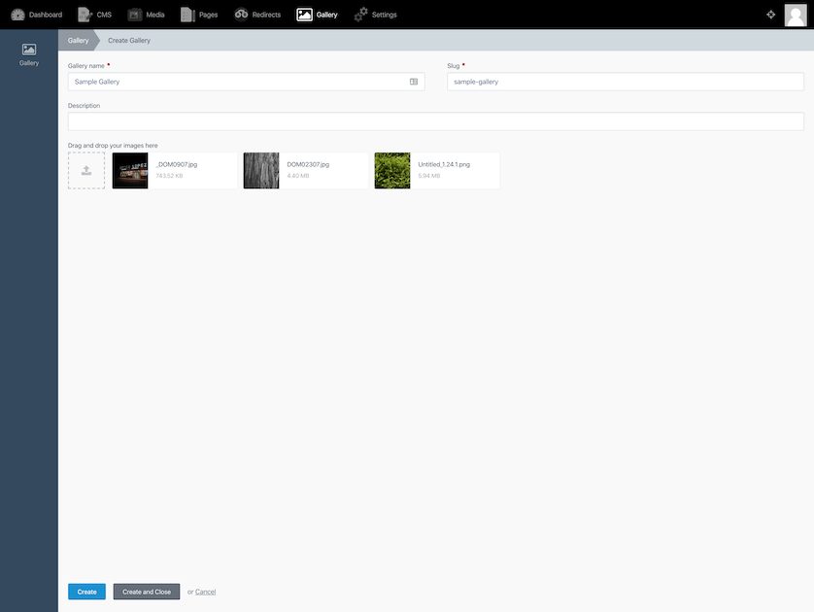Click the Create Gallery breadcrumb
The width and height of the screenshot is (814, 612).
(x=129, y=40)
